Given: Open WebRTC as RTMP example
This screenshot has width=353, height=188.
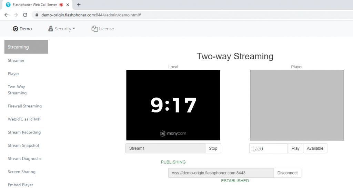Looking at the screenshot, I should (x=24, y=119).
